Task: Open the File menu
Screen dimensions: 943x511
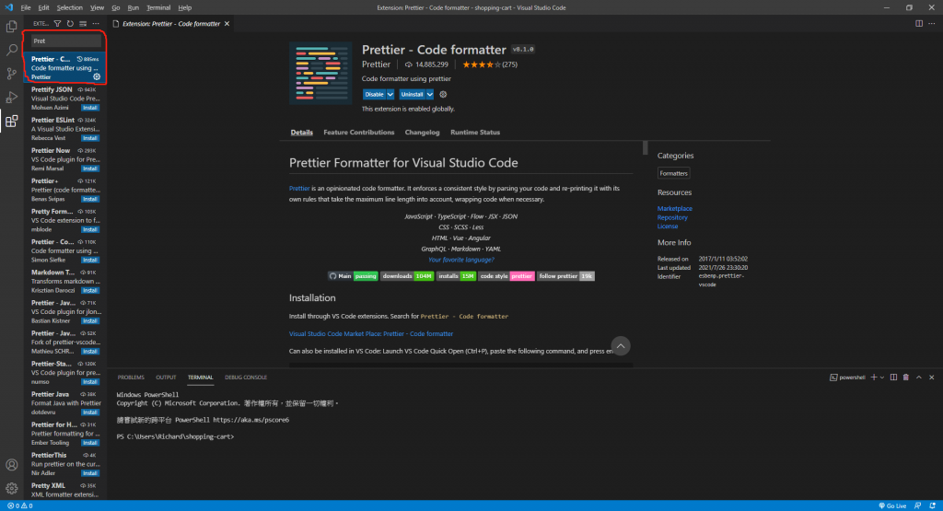Action: click(x=25, y=7)
